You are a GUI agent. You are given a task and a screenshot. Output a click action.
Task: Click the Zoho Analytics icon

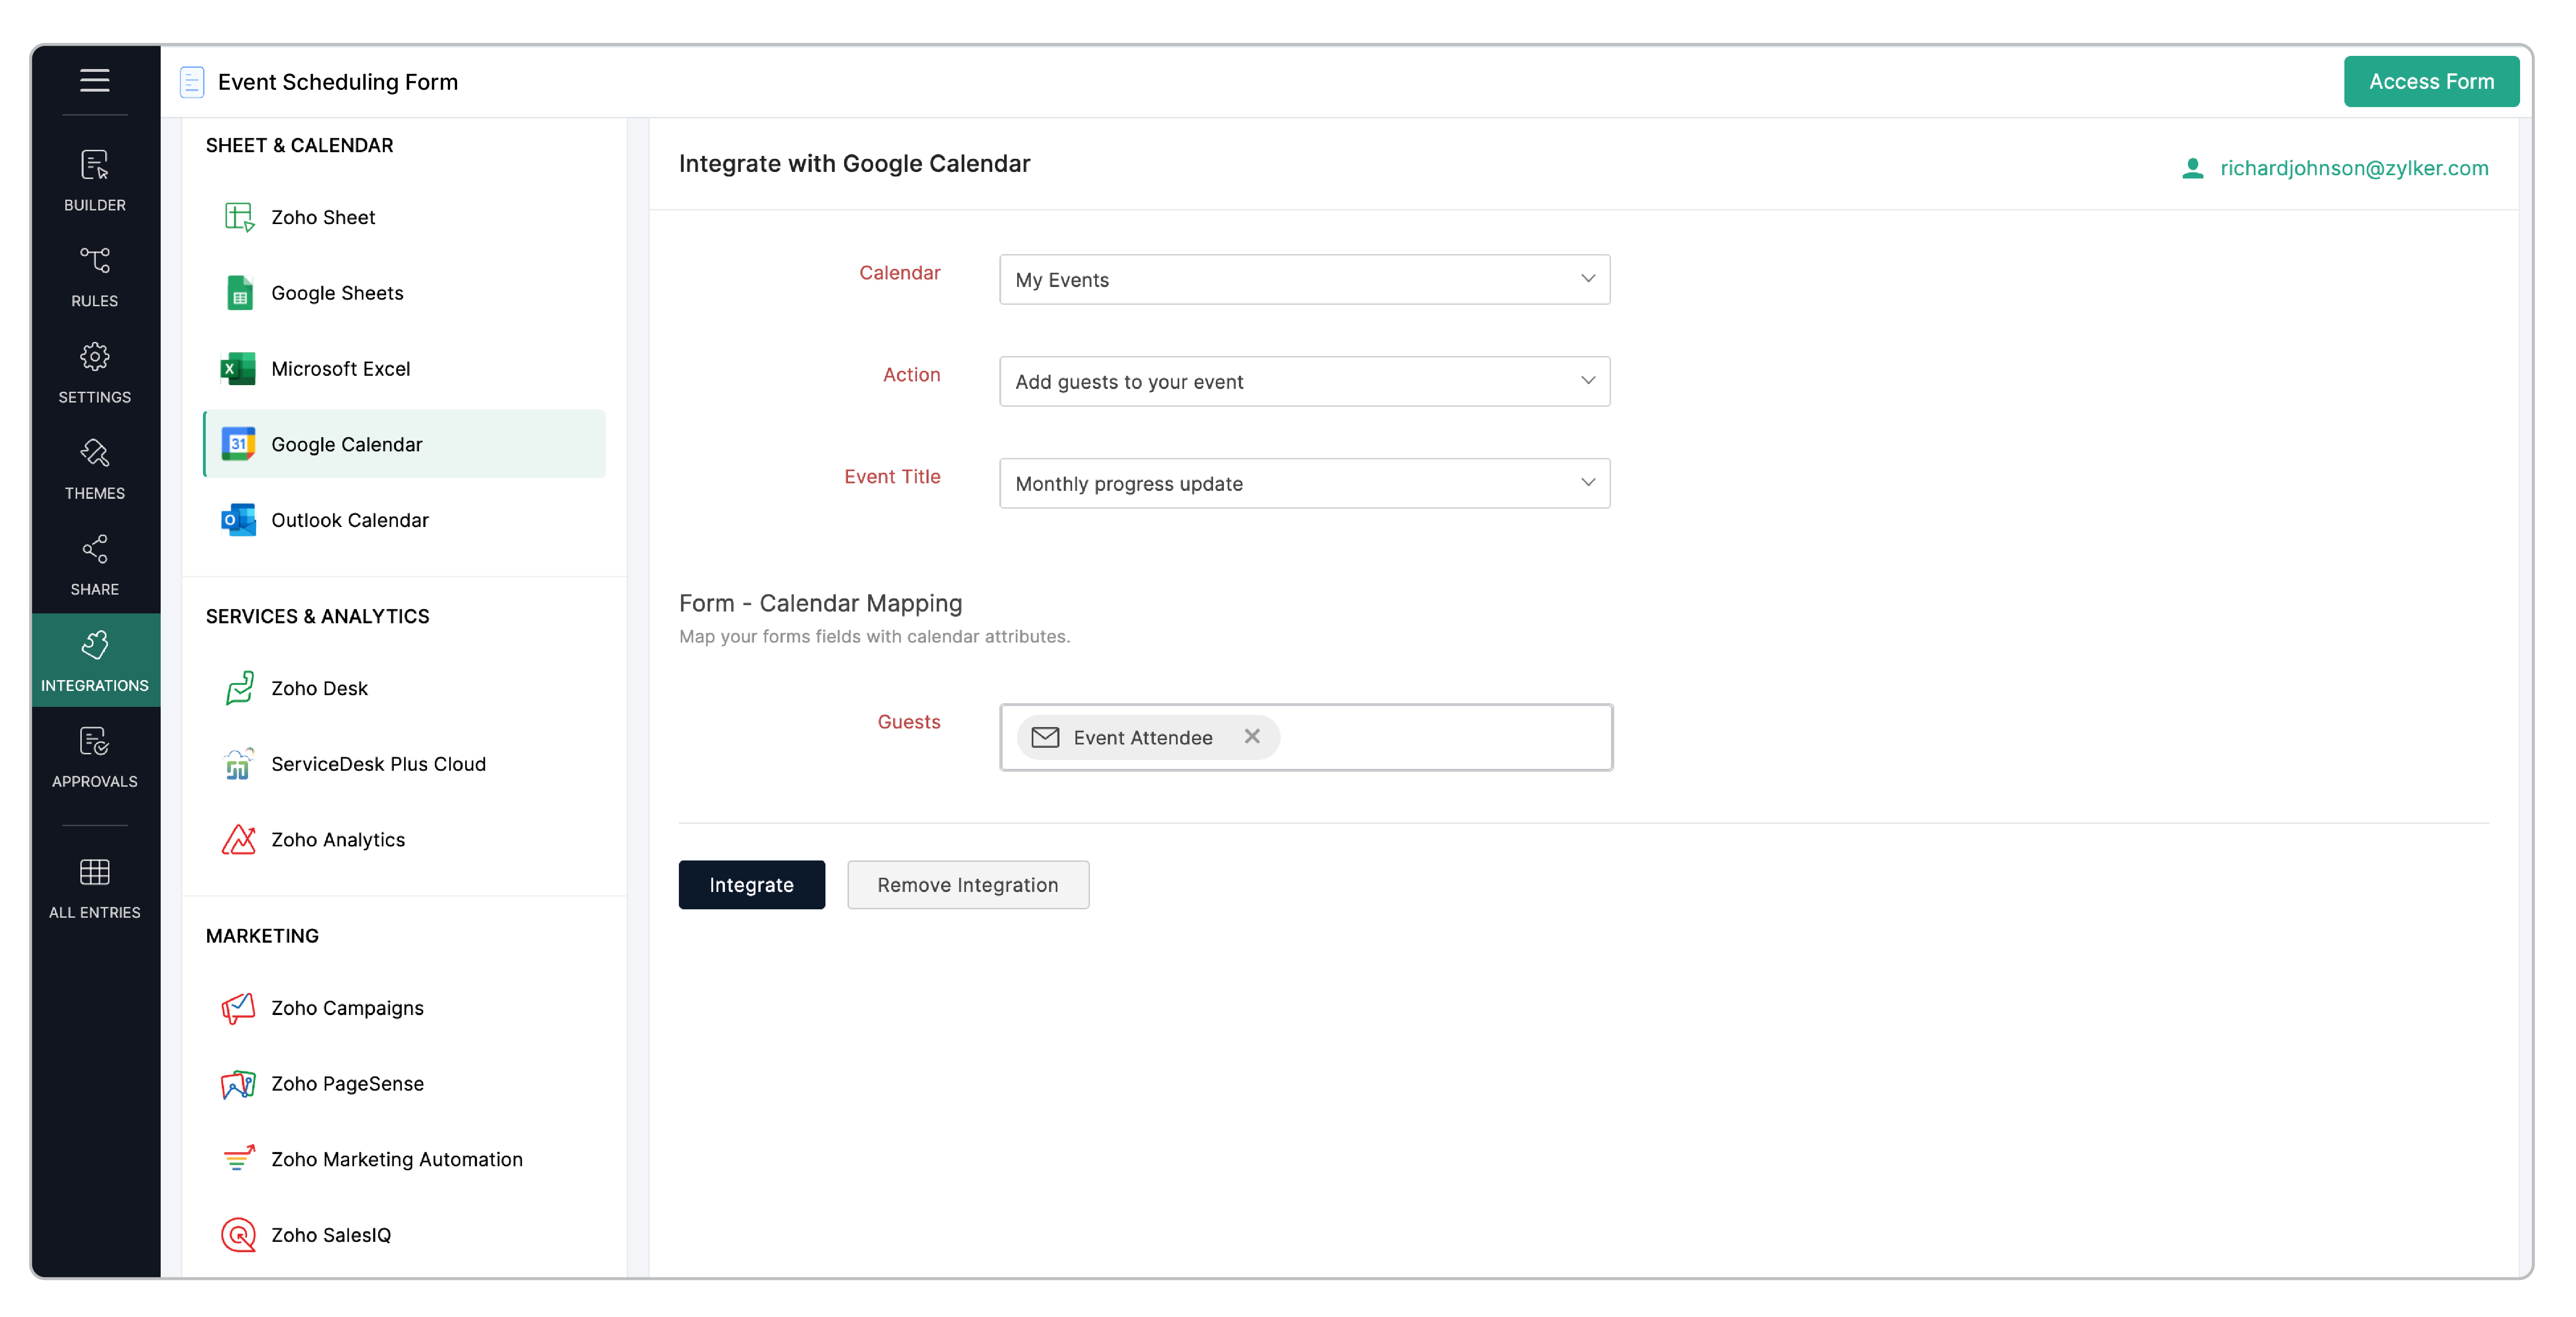[x=239, y=840]
